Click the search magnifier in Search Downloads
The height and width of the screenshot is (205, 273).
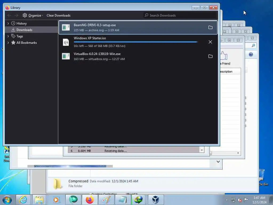point(147,15)
